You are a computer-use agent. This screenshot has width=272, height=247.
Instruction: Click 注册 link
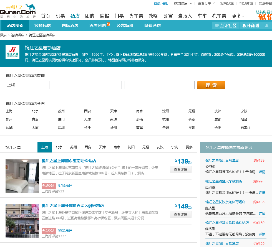pos(165,3)
